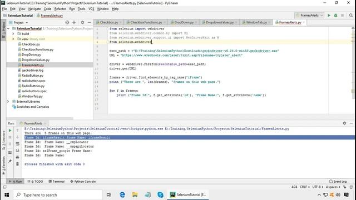Open Project panel settings gear
This screenshot has height=200, width=356.
(x=82, y=22)
